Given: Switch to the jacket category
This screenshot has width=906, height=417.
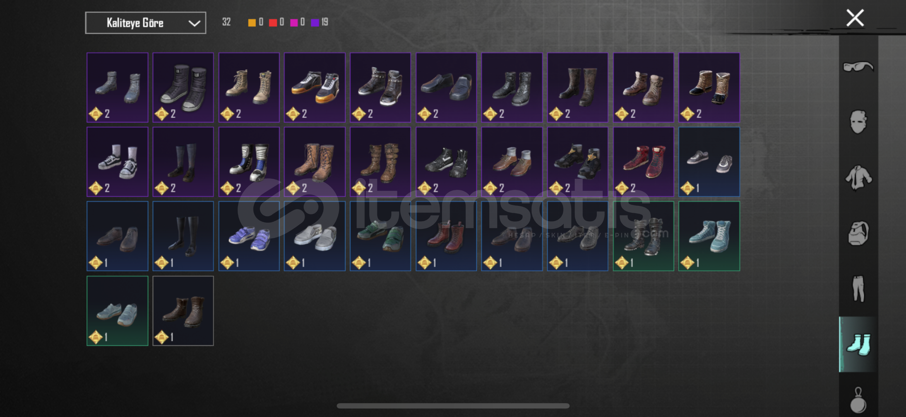Looking at the screenshot, I should point(858,178).
